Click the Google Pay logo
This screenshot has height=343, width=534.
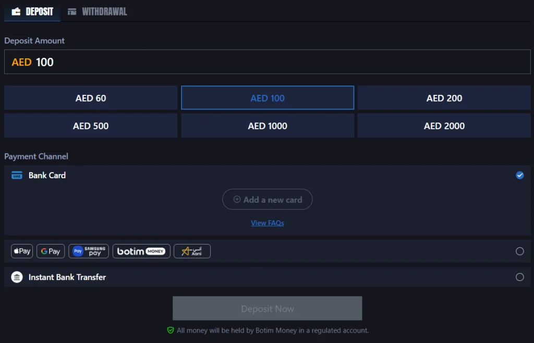[x=51, y=251]
